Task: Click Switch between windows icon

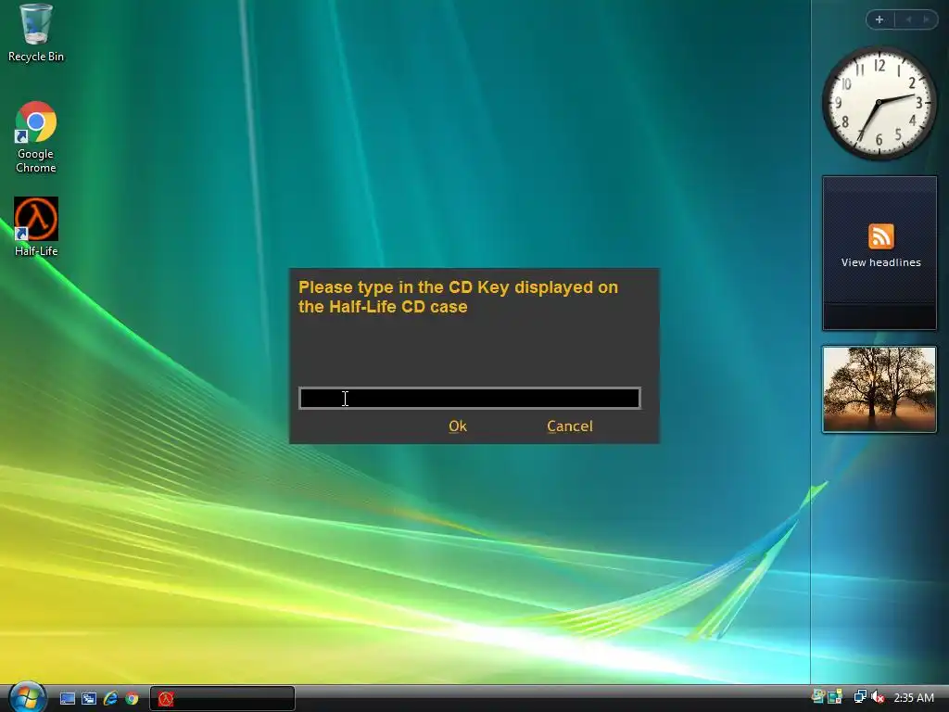Action: click(89, 699)
